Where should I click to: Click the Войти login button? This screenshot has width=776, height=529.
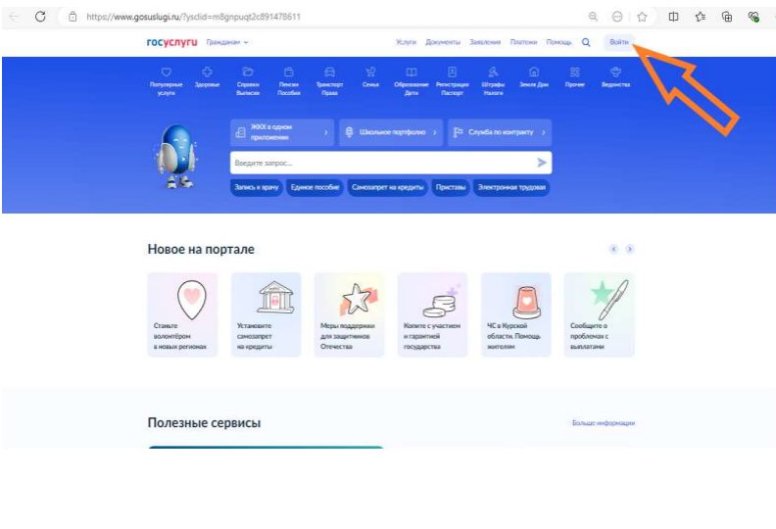[618, 42]
